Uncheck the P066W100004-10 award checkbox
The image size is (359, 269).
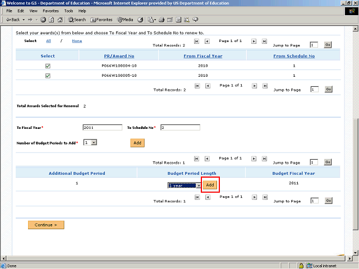point(48,66)
